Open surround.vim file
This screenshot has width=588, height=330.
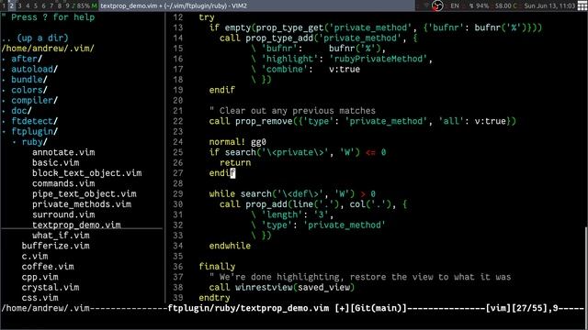[63, 214]
